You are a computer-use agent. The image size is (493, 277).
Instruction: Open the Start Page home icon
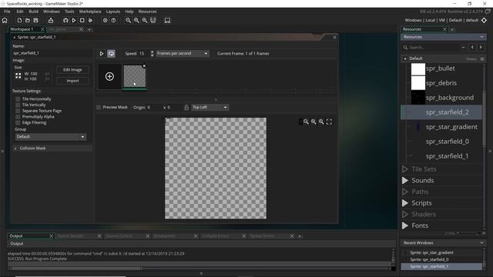tap(5, 21)
